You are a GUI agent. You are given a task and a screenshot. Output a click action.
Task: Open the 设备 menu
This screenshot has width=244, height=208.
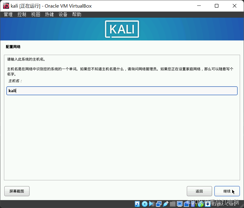click(x=63, y=15)
